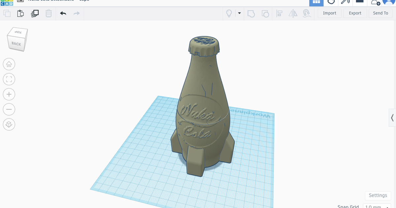
Task: Show hidden objects via lightbulb toggle
Action: [229, 13]
